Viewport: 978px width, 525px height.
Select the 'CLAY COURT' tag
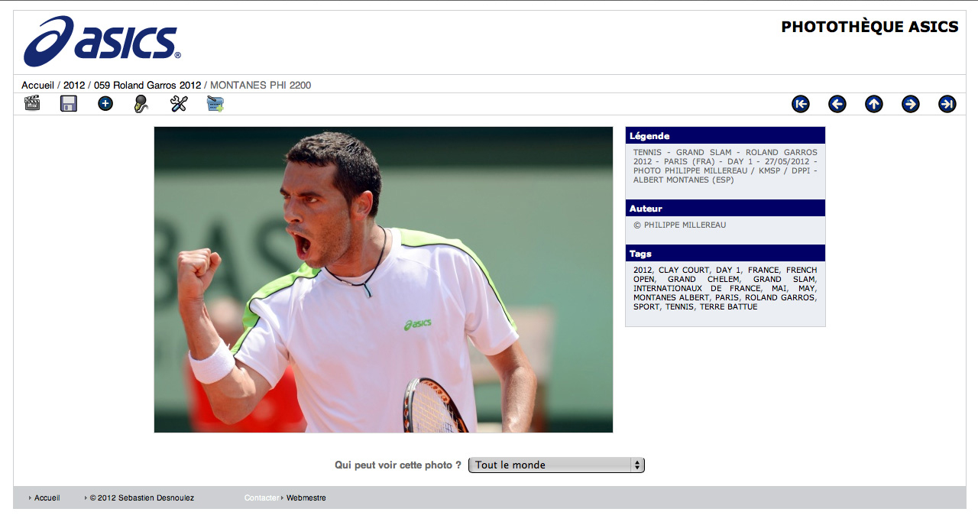point(684,270)
